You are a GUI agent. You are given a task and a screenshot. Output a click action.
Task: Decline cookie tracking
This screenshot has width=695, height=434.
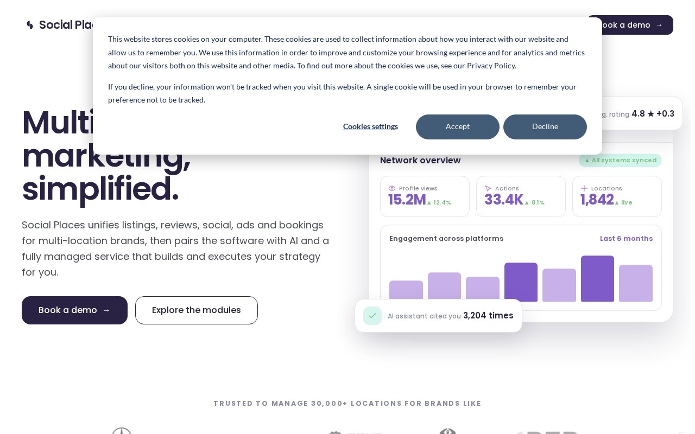[545, 127]
